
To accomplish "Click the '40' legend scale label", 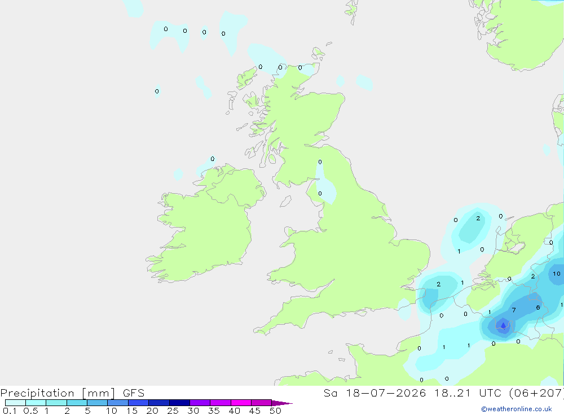I will tap(234, 411).
